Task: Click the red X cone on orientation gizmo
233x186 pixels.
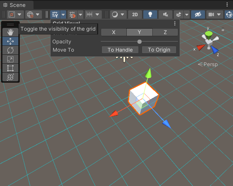Action: pos(200,48)
